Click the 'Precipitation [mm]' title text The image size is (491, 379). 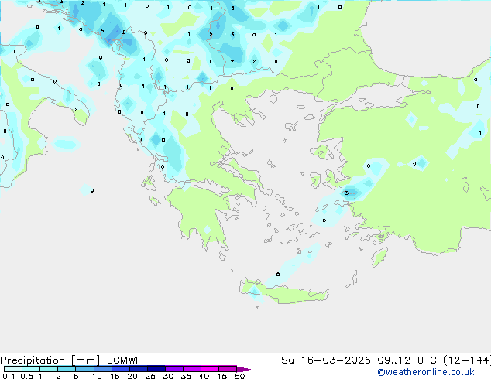click(50, 360)
